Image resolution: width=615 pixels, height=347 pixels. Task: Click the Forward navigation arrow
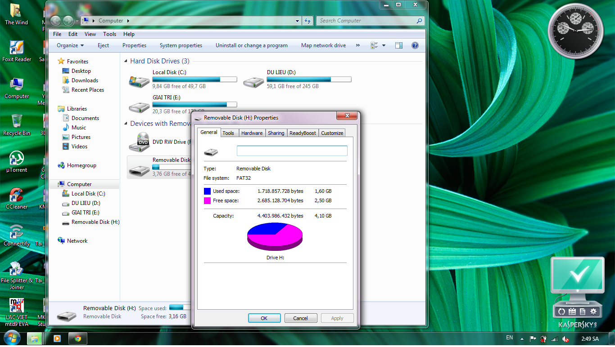click(x=68, y=21)
